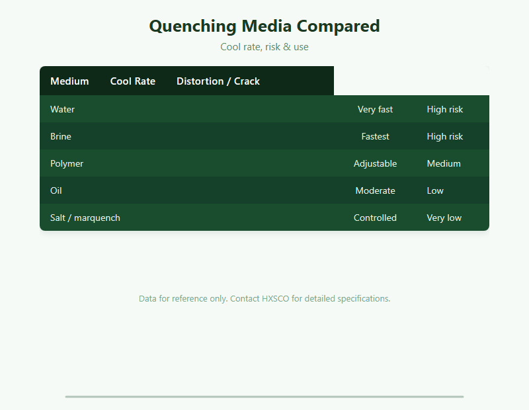The image size is (529, 410).
Task: Click the Very fast cell
Action: pyautogui.click(x=375, y=109)
